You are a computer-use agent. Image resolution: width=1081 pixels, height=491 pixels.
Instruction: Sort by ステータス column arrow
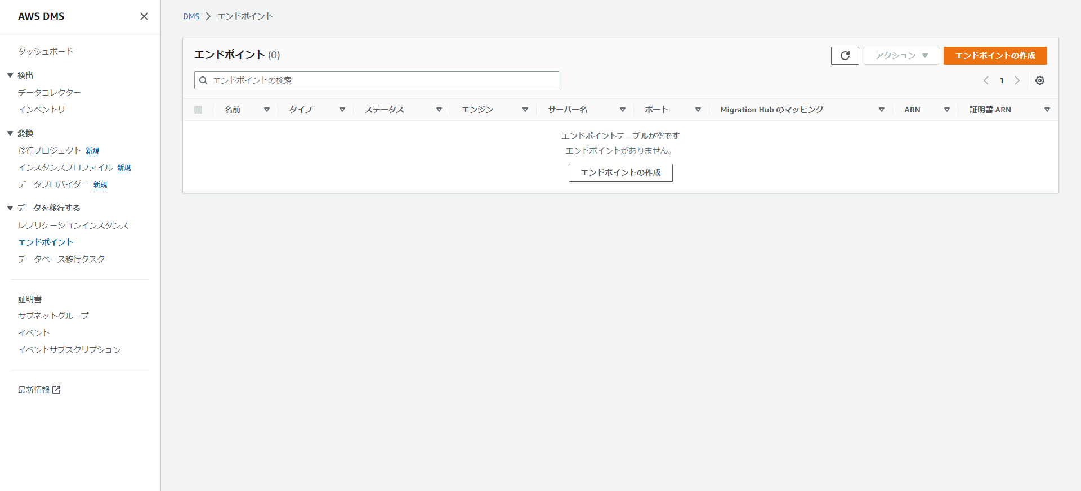439,110
